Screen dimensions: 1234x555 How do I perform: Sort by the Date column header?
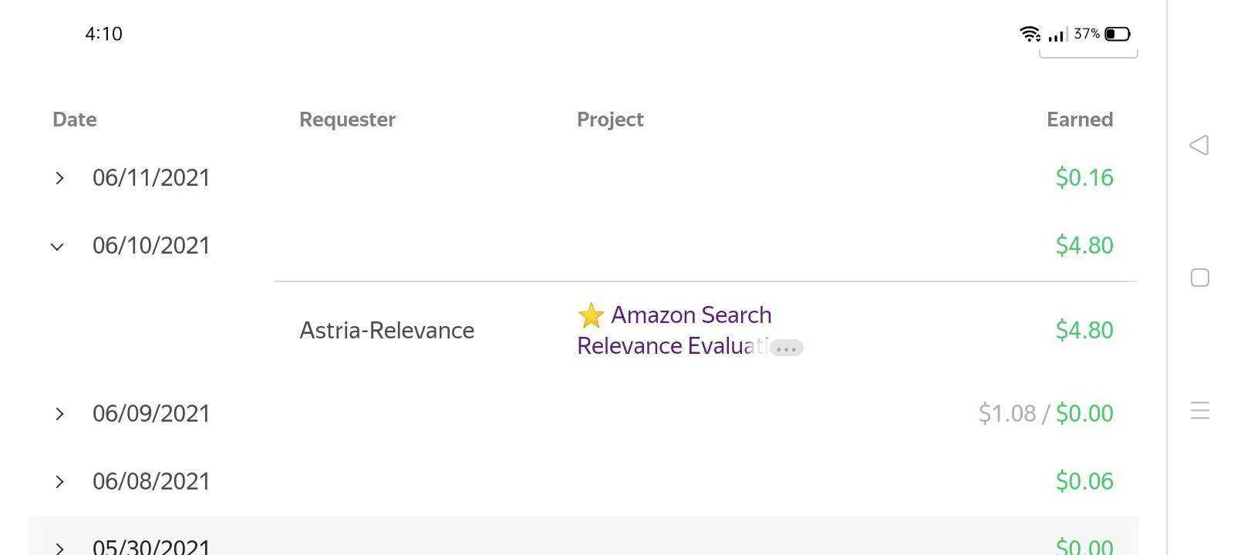coord(75,119)
